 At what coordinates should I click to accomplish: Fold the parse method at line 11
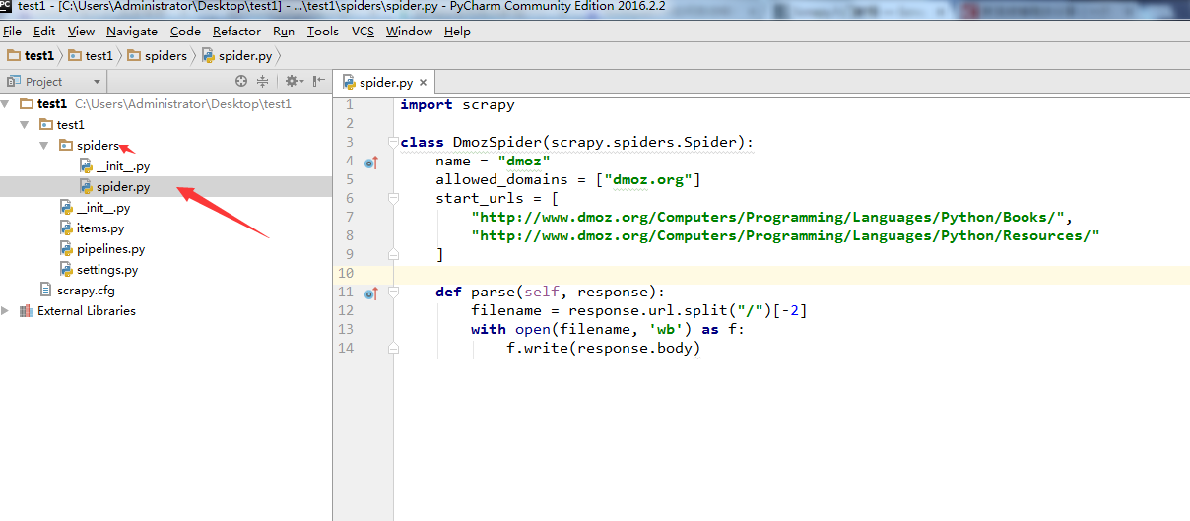[393, 293]
